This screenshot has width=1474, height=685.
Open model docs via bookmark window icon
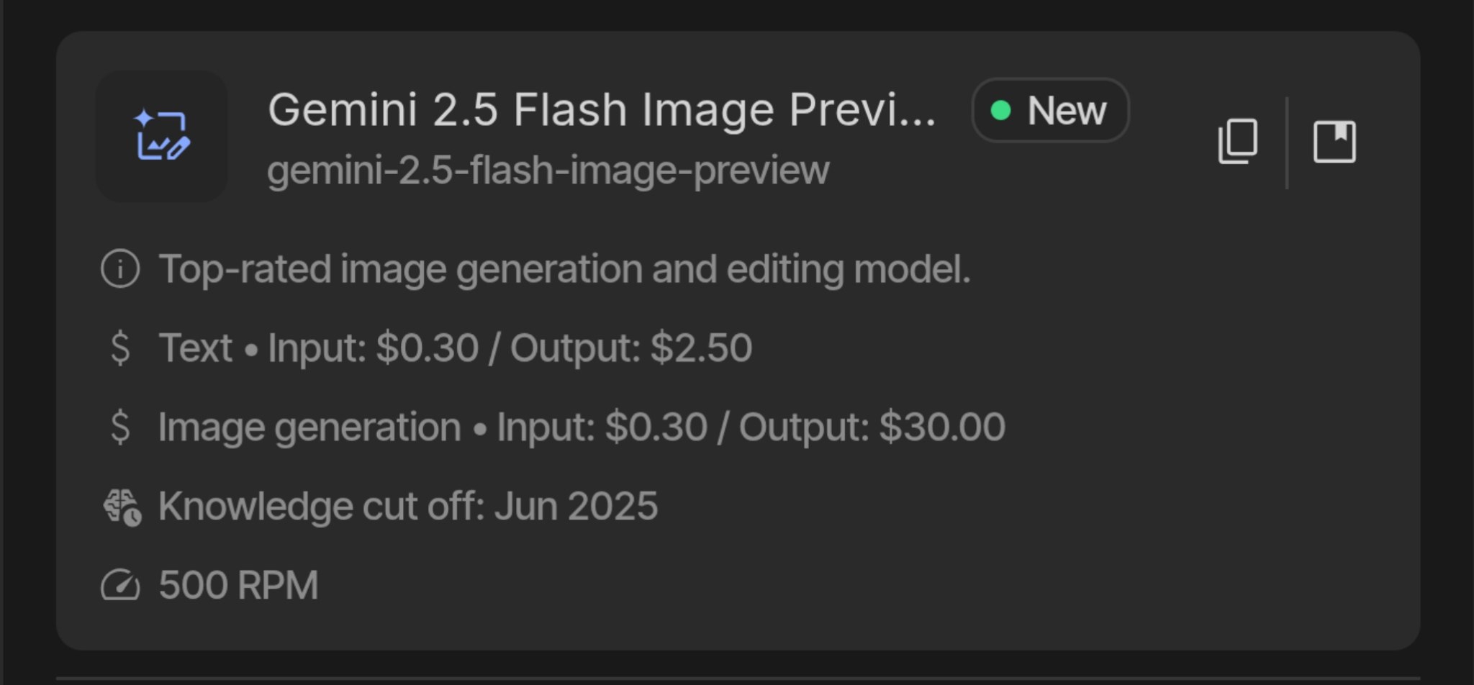tap(1334, 142)
